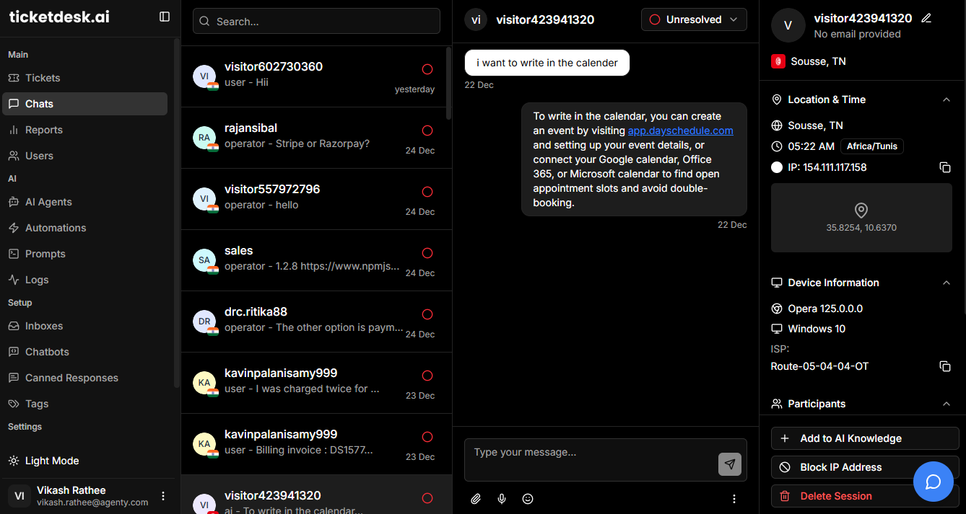Open the Unresolved status dropdown
The height and width of the screenshot is (514, 966).
click(x=694, y=19)
